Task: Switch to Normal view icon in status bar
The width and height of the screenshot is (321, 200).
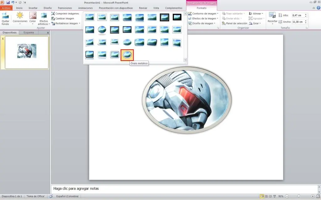Action: 262,196
